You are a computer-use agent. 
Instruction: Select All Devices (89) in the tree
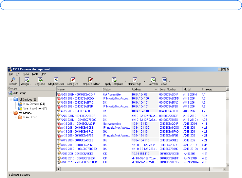coord(28,100)
